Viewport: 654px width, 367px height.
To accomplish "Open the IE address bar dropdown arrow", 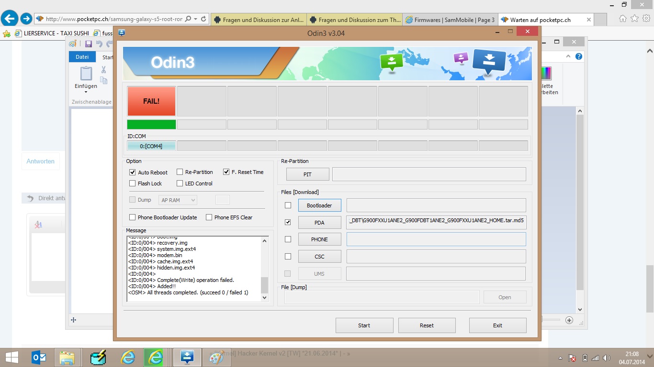I will point(195,19).
